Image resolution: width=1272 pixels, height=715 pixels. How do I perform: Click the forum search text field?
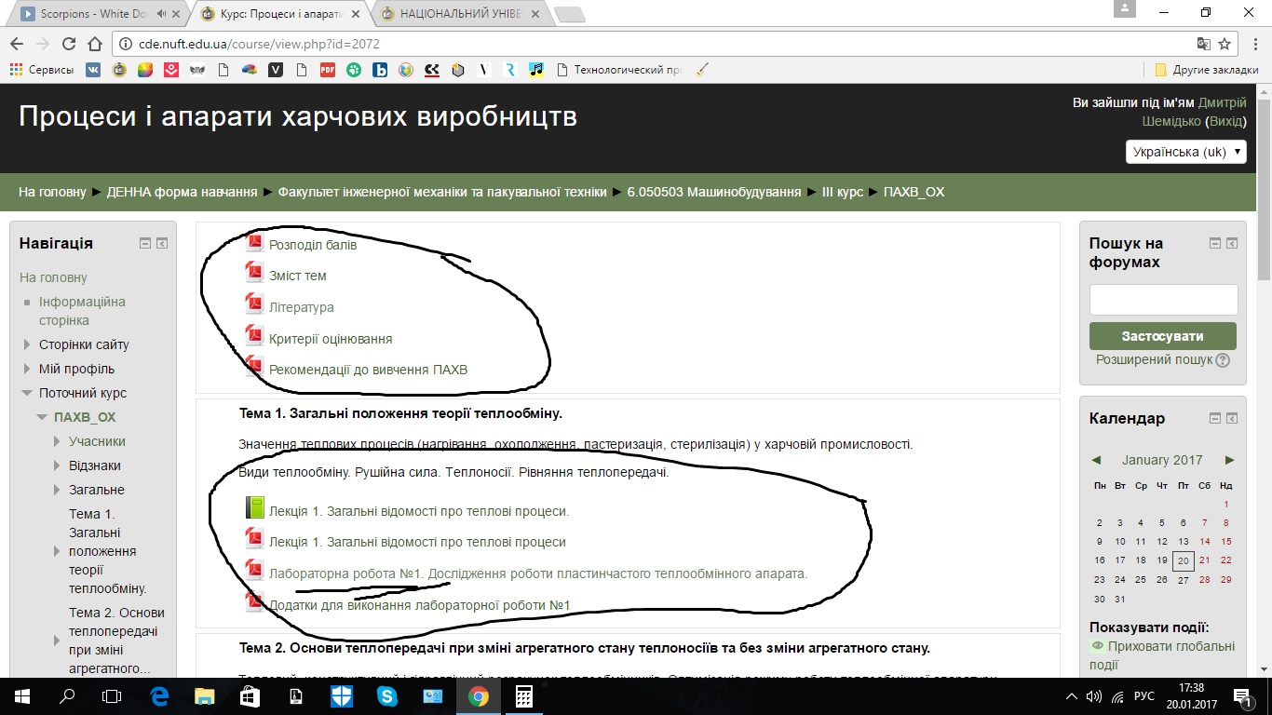pyautogui.click(x=1163, y=300)
